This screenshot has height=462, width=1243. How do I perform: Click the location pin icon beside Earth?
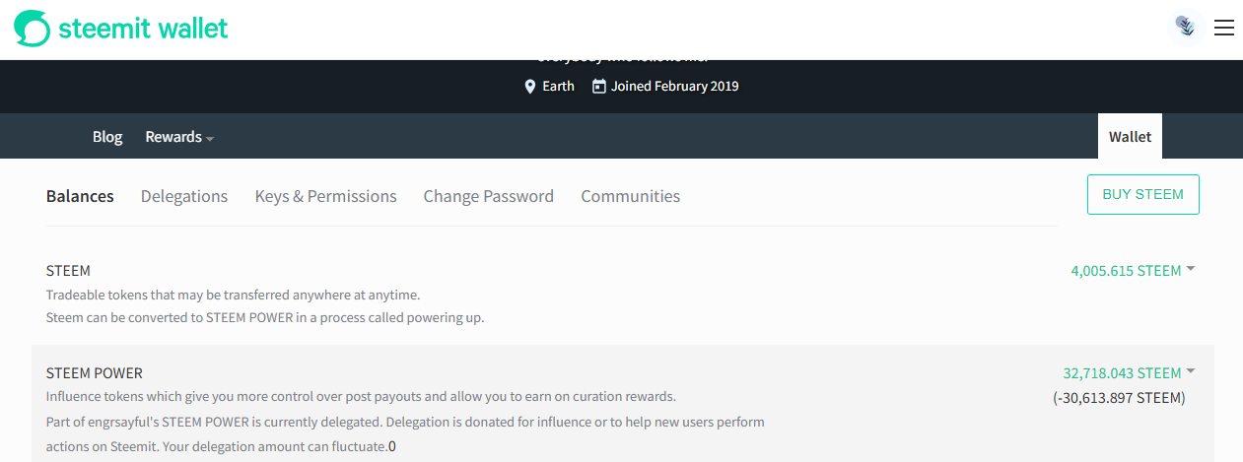pyautogui.click(x=530, y=87)
